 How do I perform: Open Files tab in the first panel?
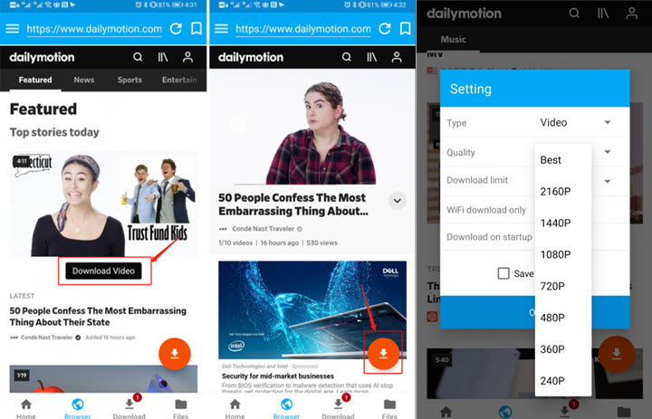(180, 409)
